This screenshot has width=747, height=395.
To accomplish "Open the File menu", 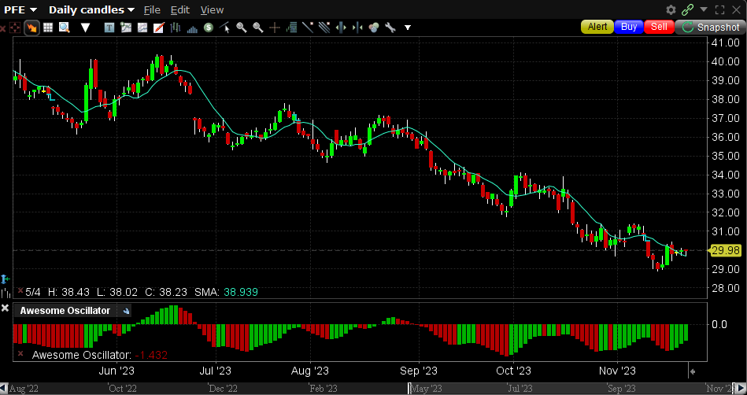I will tap(152, 9).
